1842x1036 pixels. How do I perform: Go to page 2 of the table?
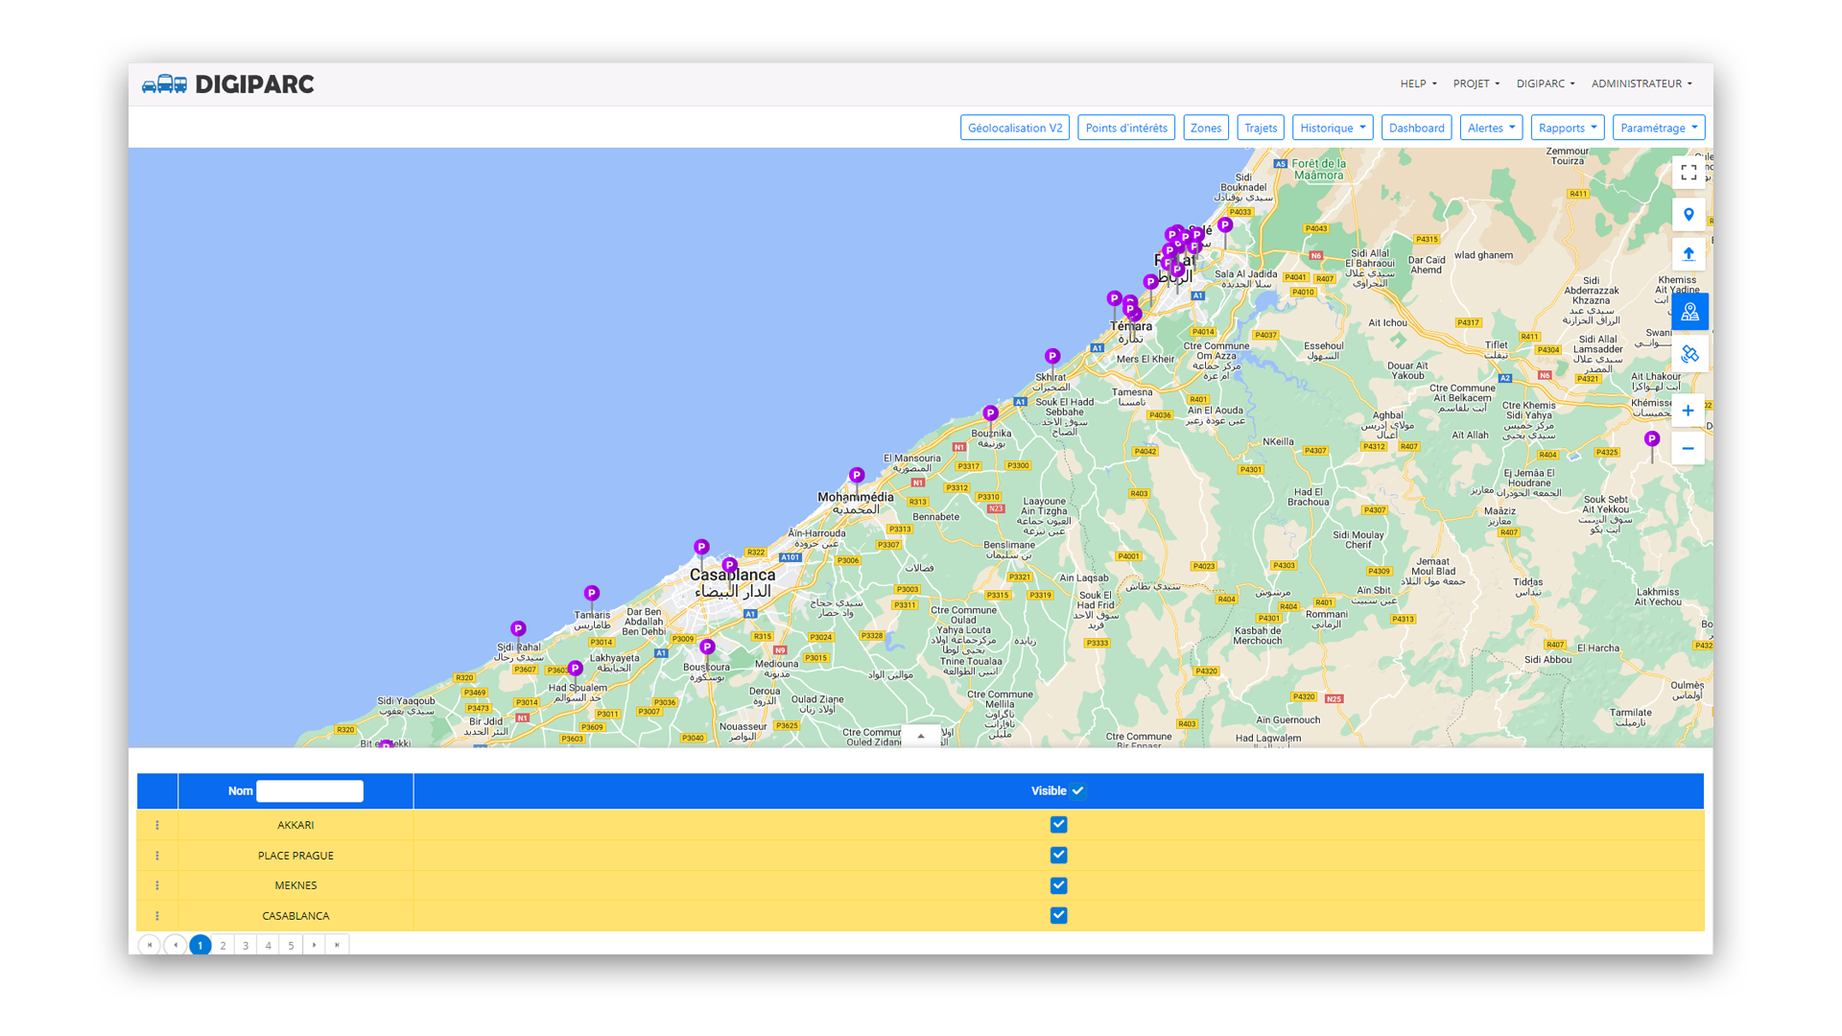(x=223, y=945)
